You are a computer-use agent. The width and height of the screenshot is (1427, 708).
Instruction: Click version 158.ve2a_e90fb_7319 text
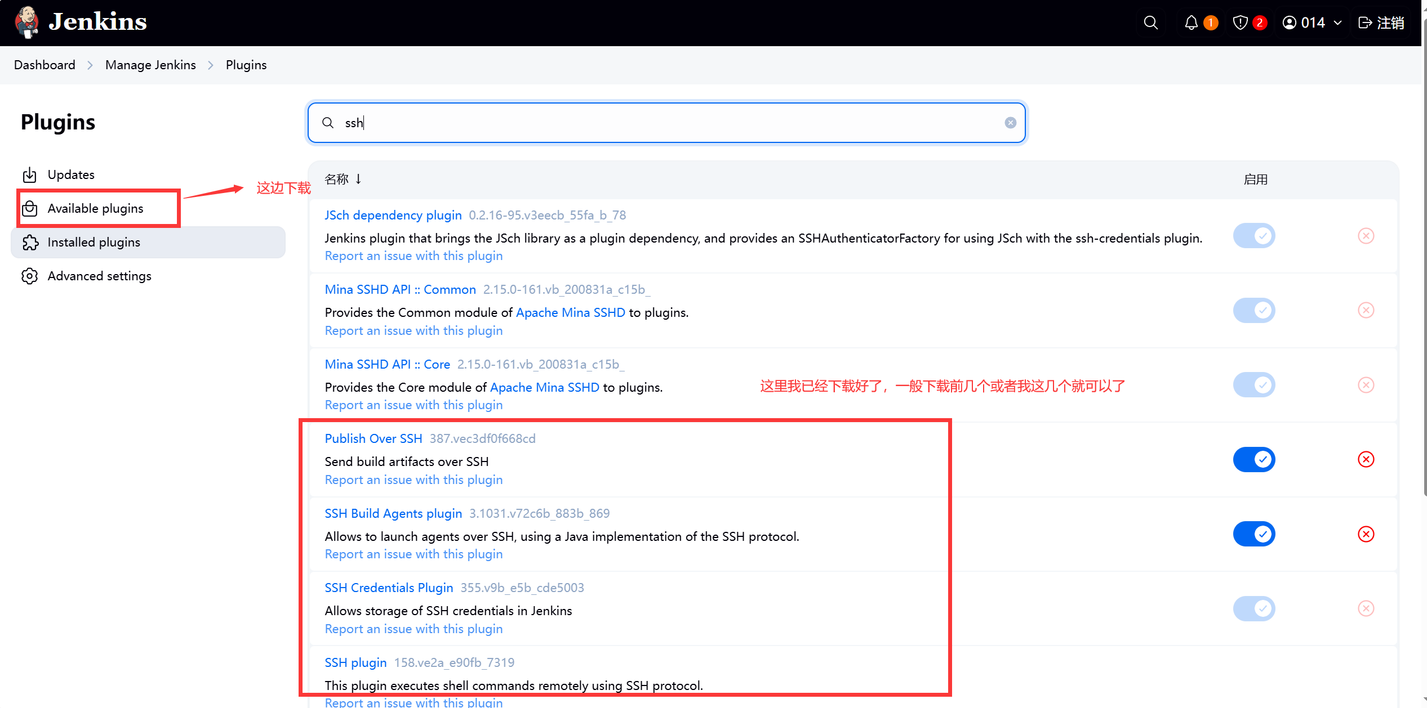coord(454,663)
